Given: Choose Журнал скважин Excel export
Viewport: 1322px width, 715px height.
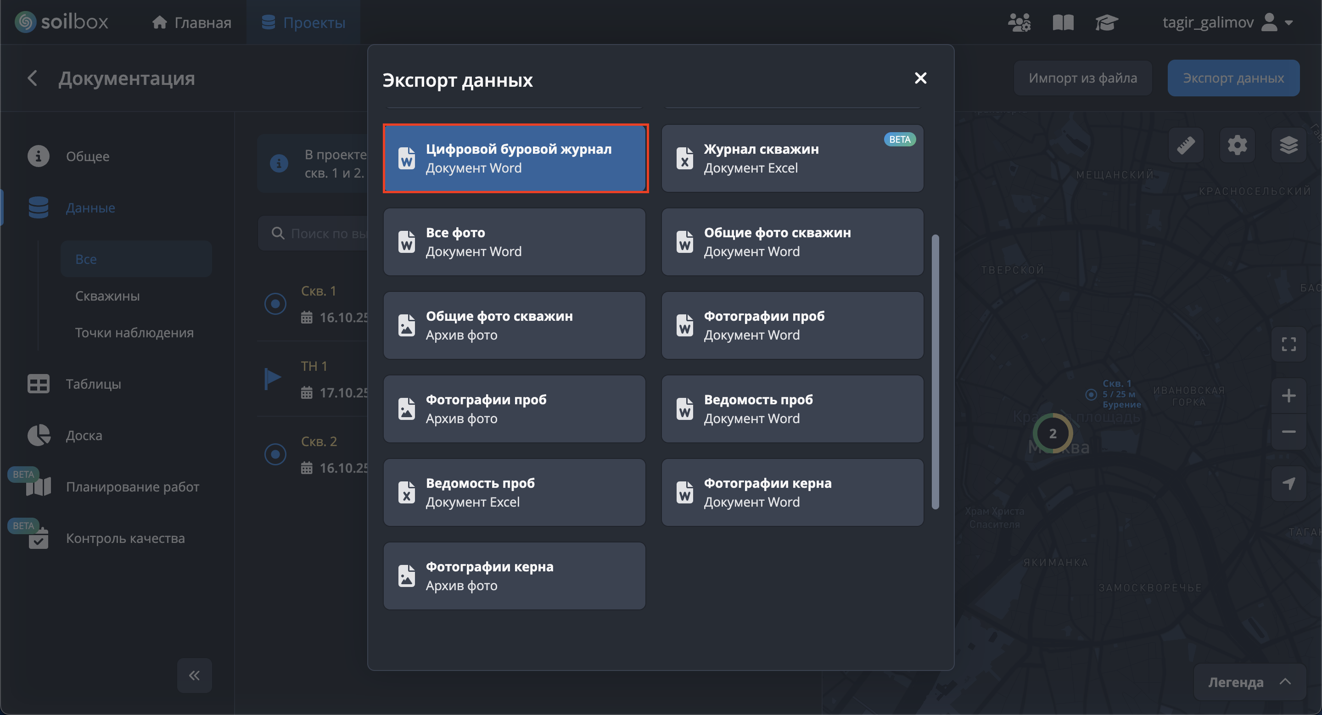Looking at the screenshot, I should (x=792, y=158).
